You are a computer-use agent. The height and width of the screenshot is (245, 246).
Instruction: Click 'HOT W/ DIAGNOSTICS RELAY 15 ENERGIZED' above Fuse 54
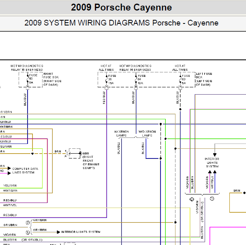point(135,68)
